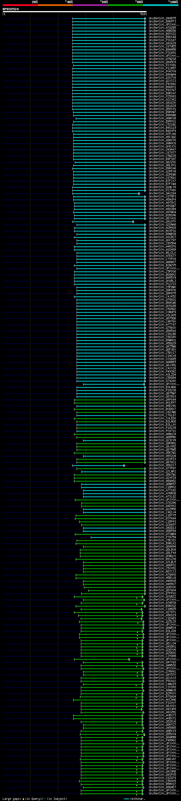
Task: Click the query end position 518
Action: tap(143, 14)
